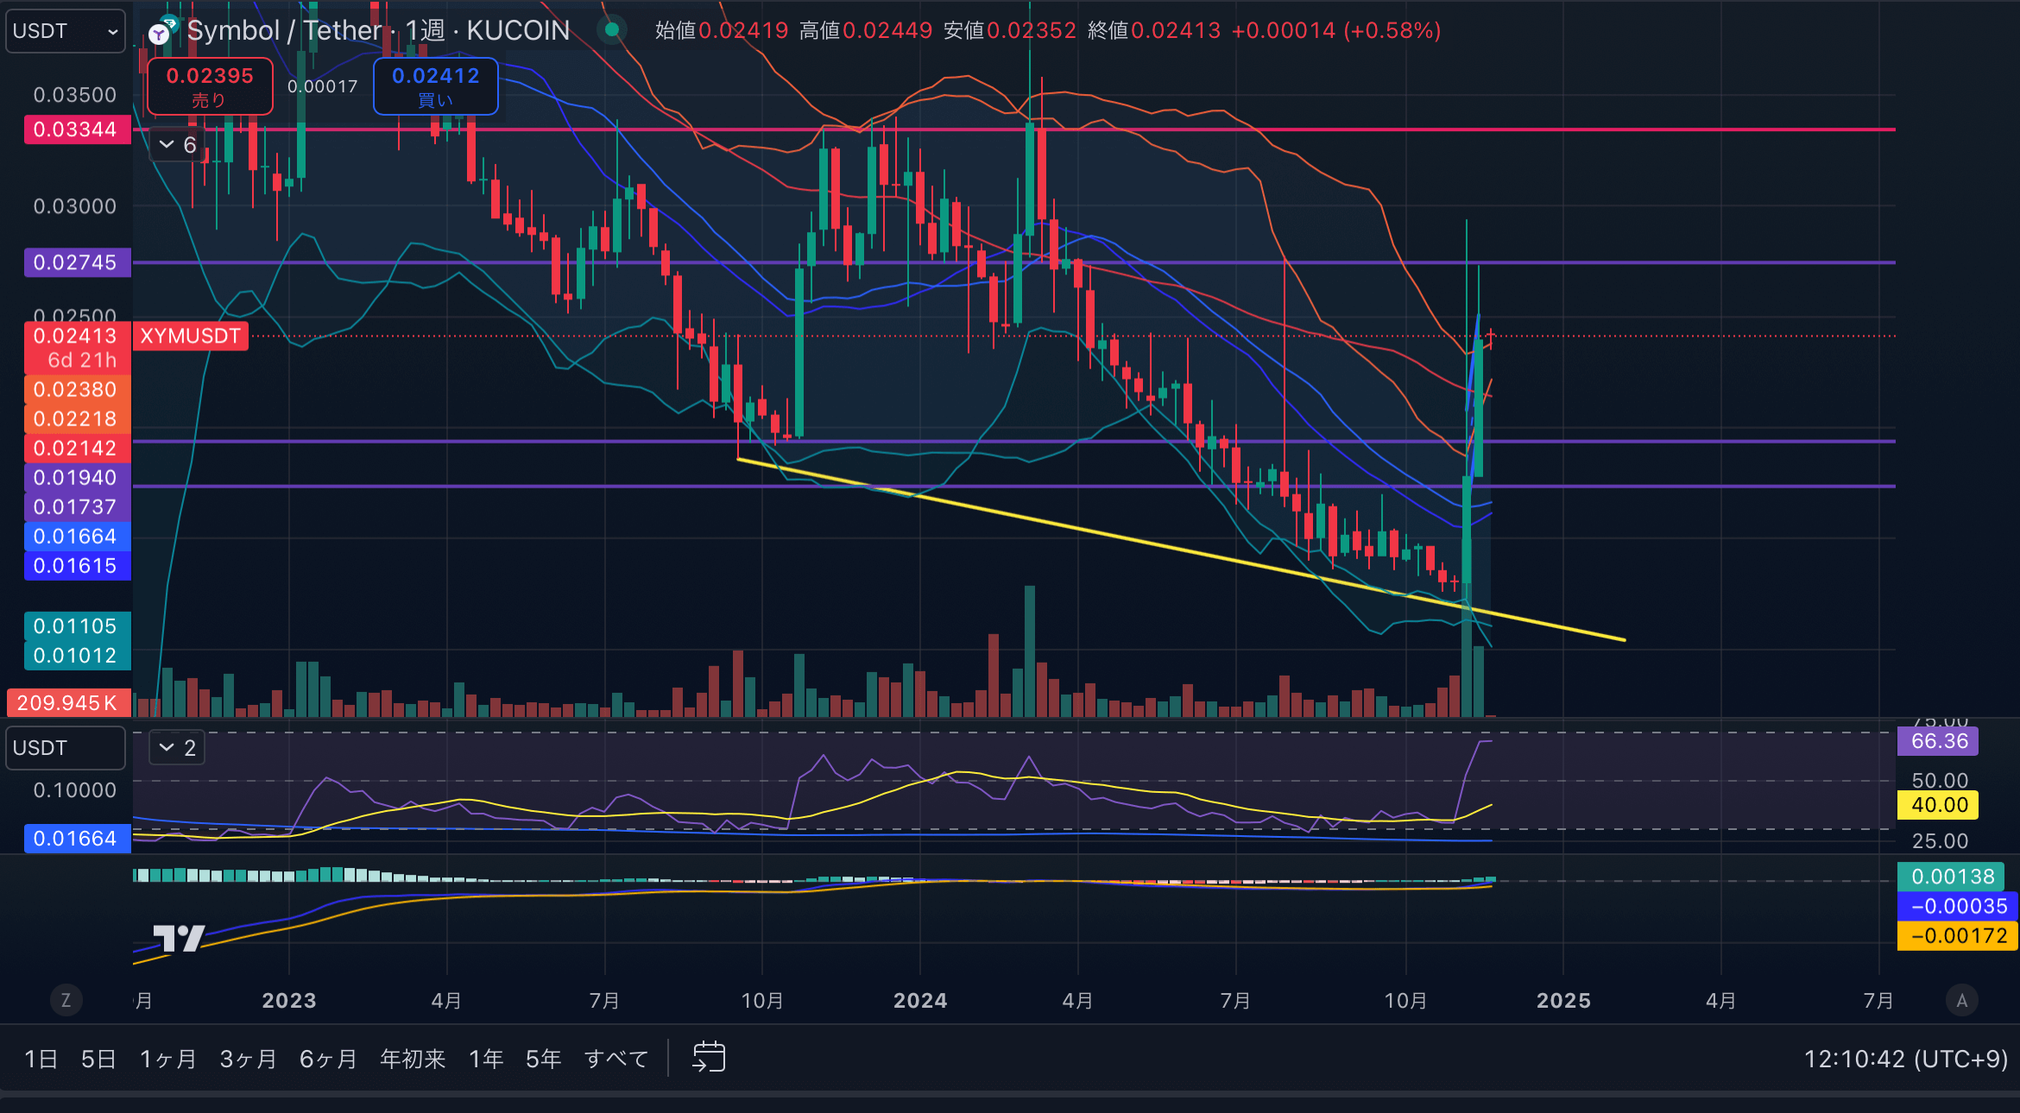Click the 12:10:42 (UTC+9) clock
This screenshot has width=2020, height=1113.
pyautogui.click(x=1906, y=1059)
